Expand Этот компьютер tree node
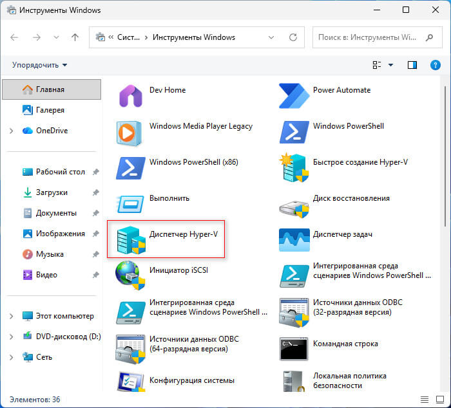Screen dimensions: 451x408 [x=11, y=317]
